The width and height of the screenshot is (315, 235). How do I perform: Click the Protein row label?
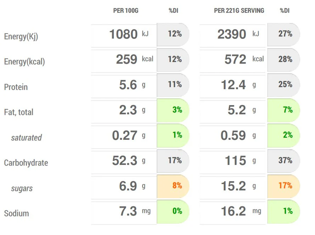(x=16, y=87)
